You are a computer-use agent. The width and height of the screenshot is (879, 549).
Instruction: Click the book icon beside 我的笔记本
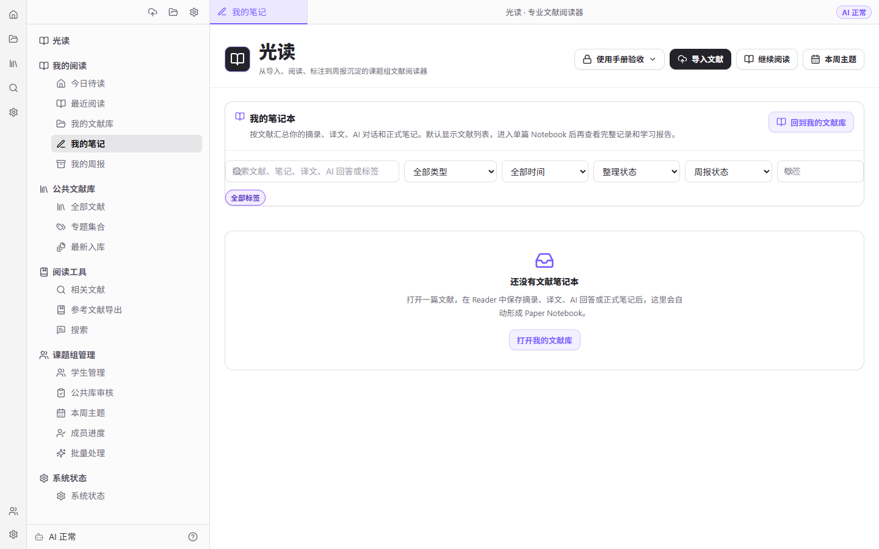click(240, 117)
